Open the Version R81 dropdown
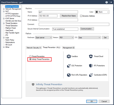The width and height of the screenshot is (114, 105). coord(66,38)
